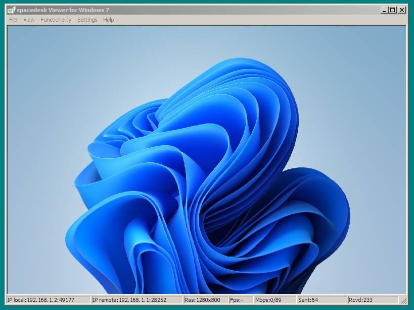This screenshot has width=414, height=310.
Task: Click the window resize grip corner
Action: 404,300
